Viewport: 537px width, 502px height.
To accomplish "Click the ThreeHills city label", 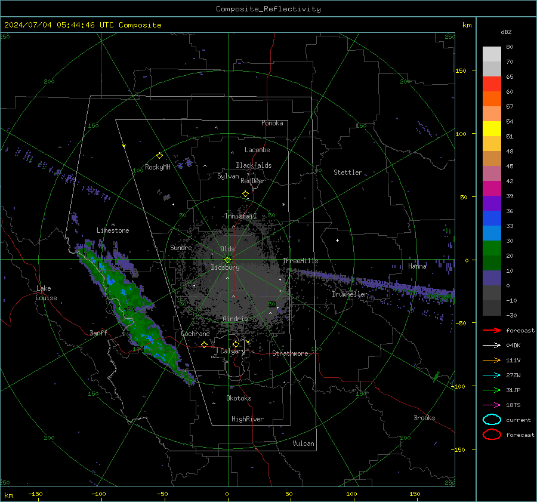I will (300, 261).
